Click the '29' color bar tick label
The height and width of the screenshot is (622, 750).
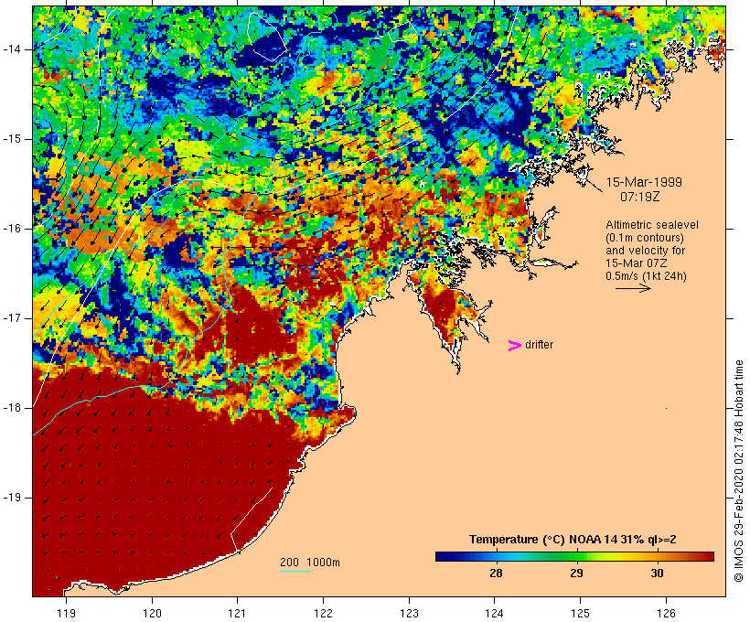[576, 573]
